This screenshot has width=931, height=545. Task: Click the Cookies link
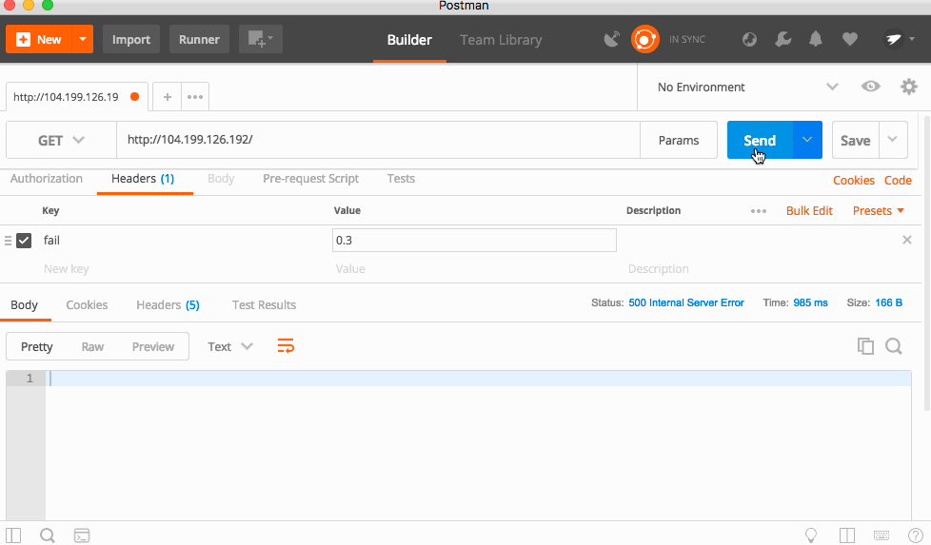854,181
